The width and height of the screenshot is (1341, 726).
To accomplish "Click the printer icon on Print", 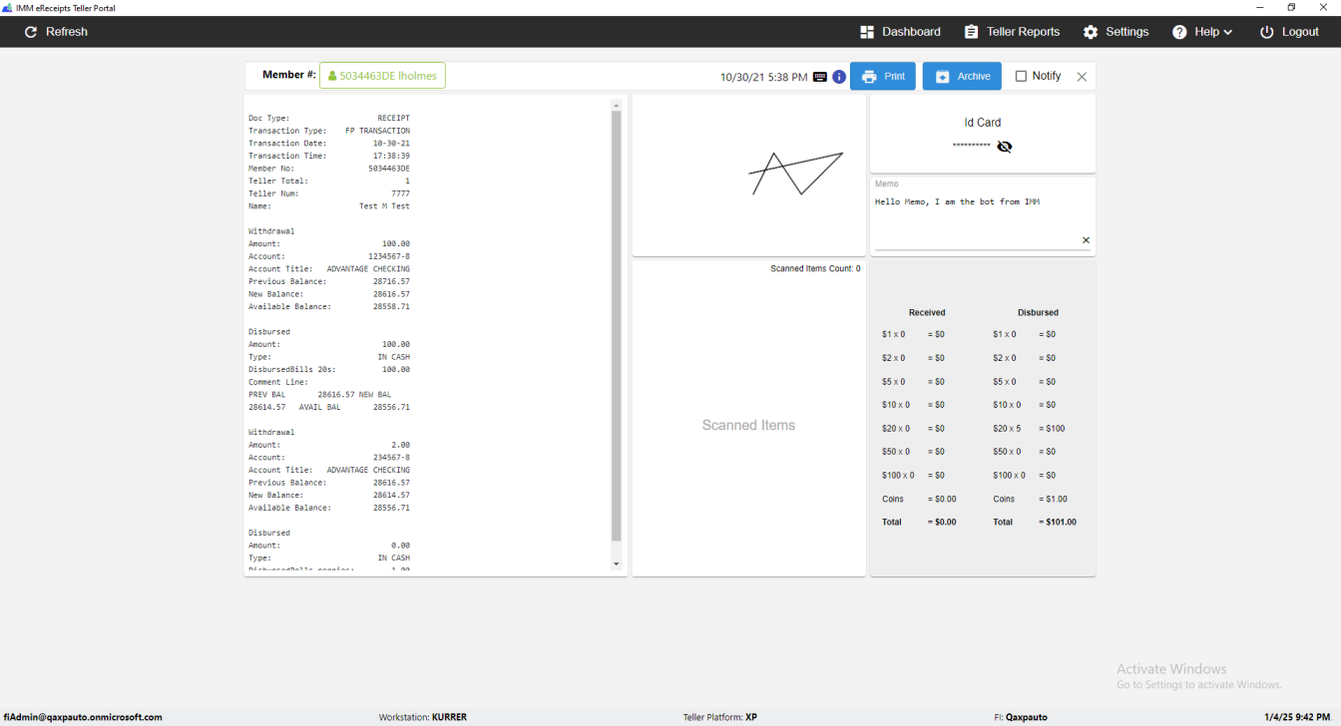I will click(x=869, y=77).
